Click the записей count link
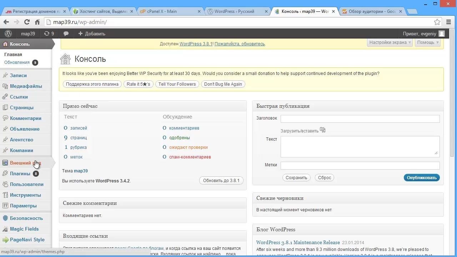 79,128
